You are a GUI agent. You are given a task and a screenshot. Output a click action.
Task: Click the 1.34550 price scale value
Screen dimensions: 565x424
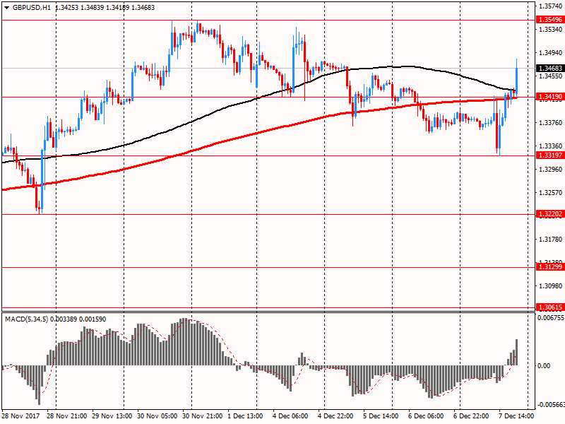[550, 76]
